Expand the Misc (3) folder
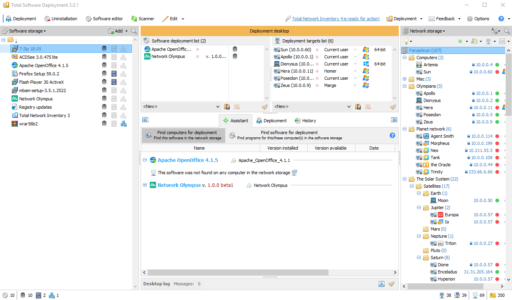Screen dimensions: 512x300 click(405, 79)
